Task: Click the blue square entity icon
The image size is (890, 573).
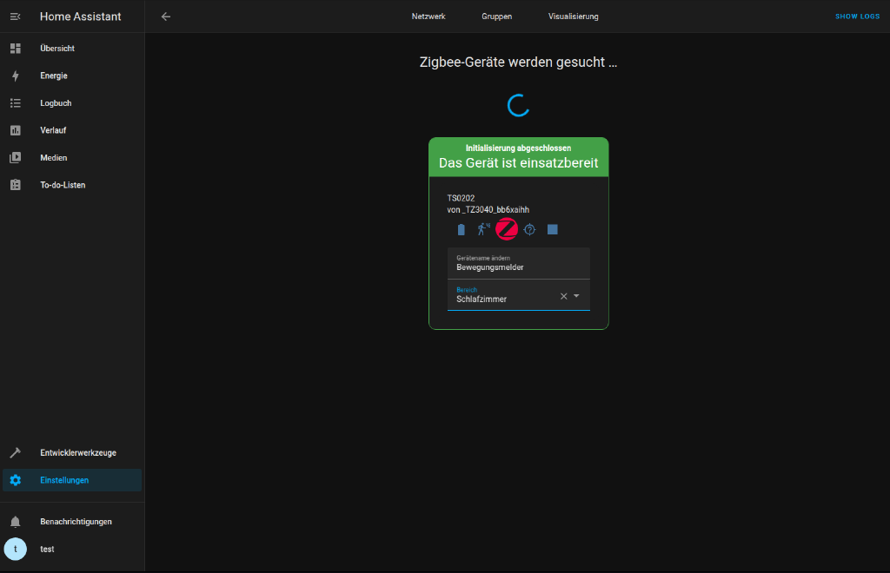Action: tap(552, 229)
